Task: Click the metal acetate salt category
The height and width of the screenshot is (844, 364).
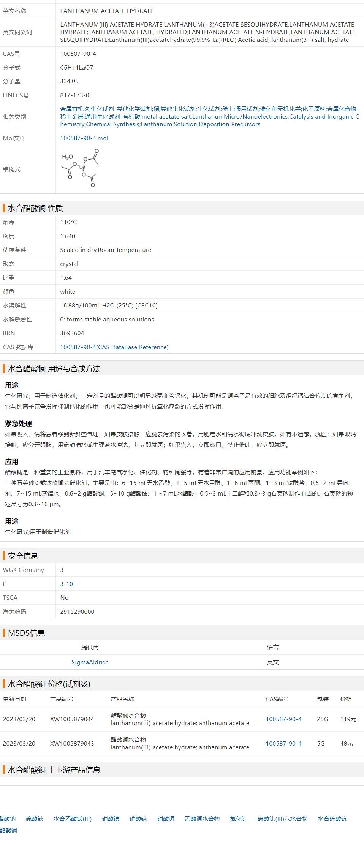Action: click(166, 117)
